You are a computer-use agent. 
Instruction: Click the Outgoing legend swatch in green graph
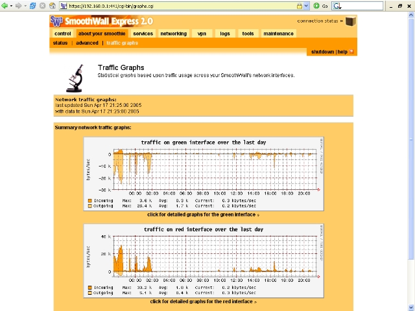click(x=89, y=206)
